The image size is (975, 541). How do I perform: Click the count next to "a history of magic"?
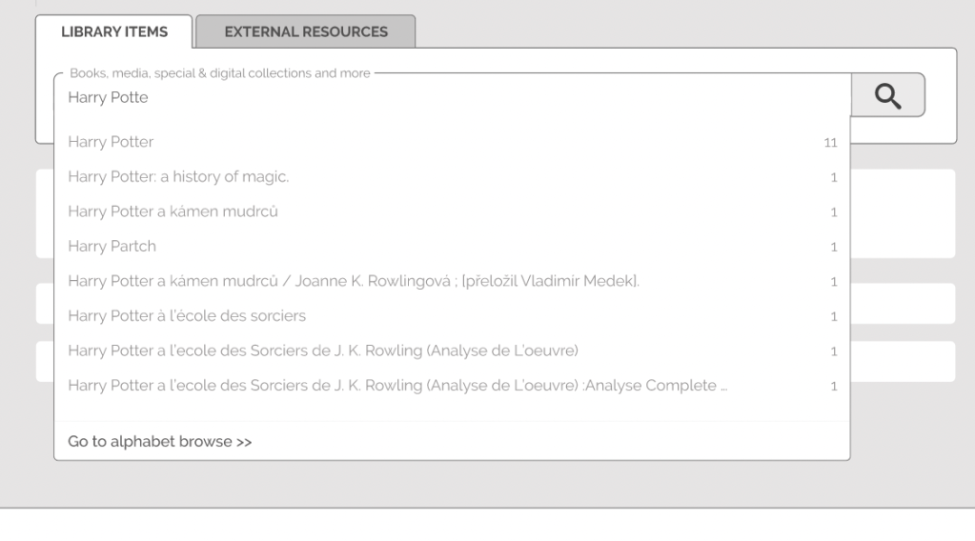tap(834, 177)
